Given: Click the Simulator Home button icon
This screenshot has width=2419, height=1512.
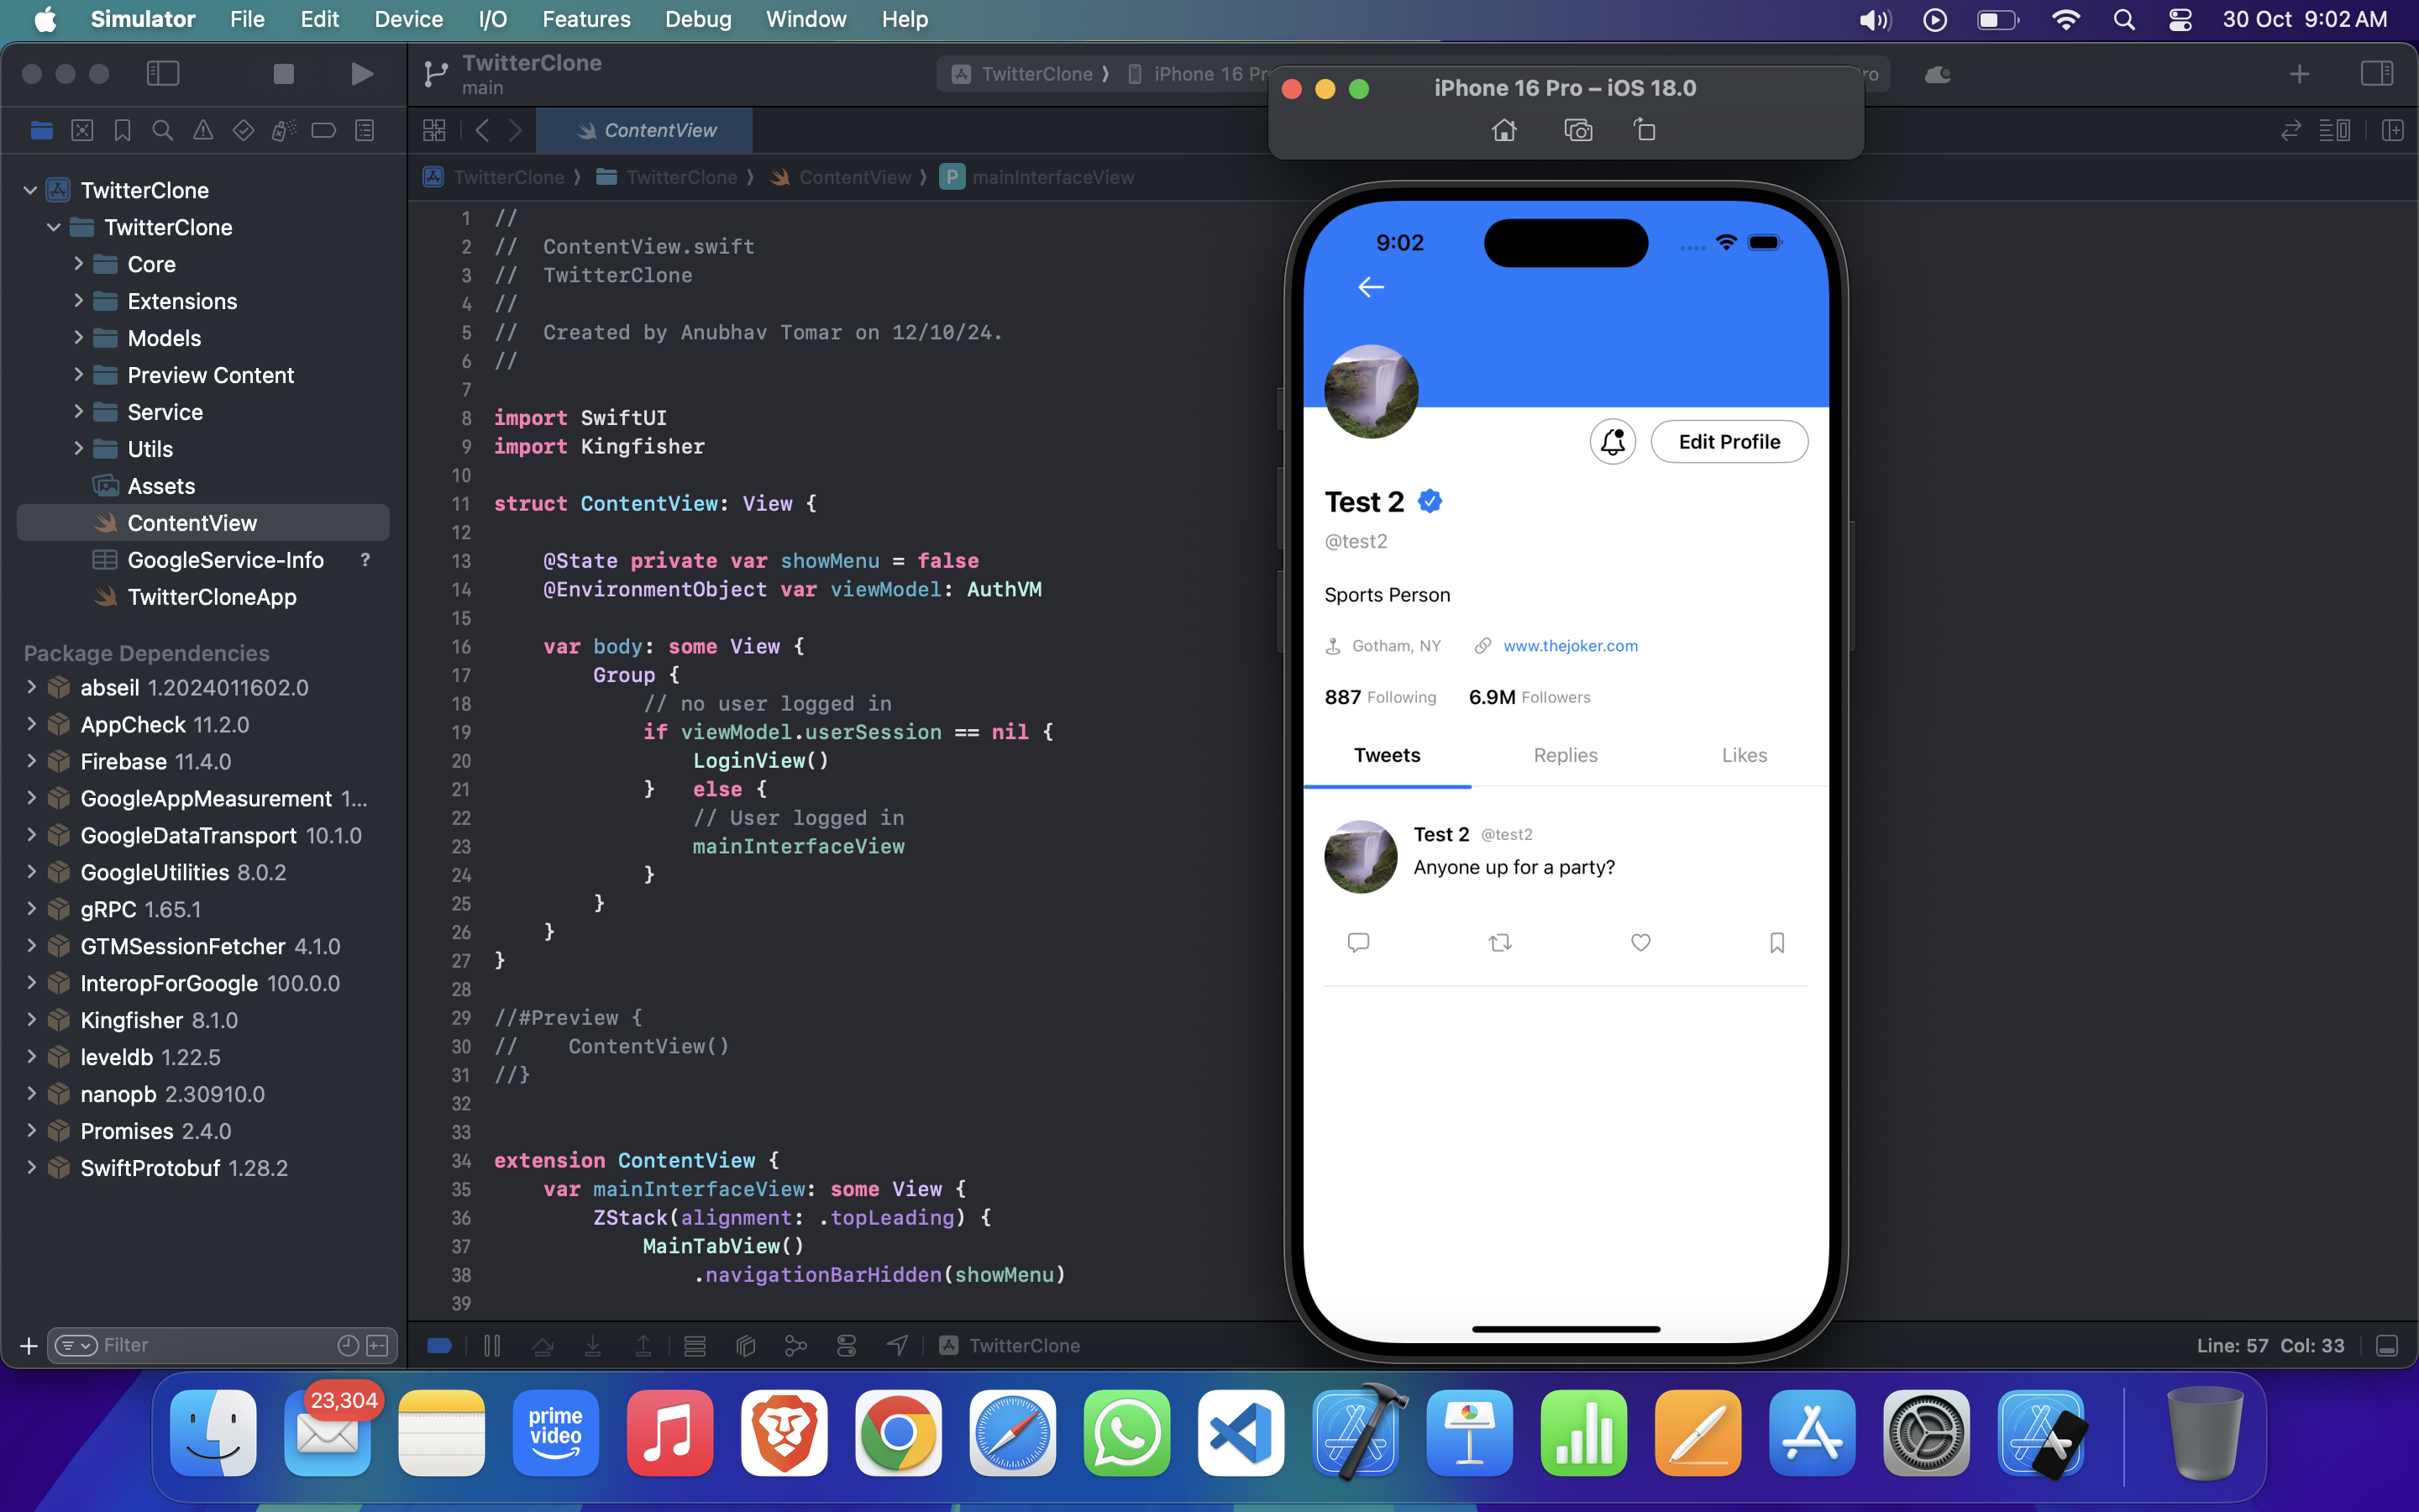Looking at the screenshot, I should pos(1503,130).
